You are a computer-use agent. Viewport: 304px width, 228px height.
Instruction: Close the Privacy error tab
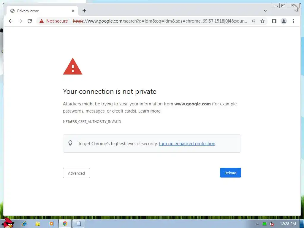73,11
